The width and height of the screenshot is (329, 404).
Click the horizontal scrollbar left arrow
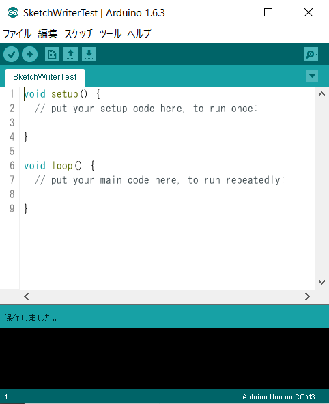coord(26,297)
